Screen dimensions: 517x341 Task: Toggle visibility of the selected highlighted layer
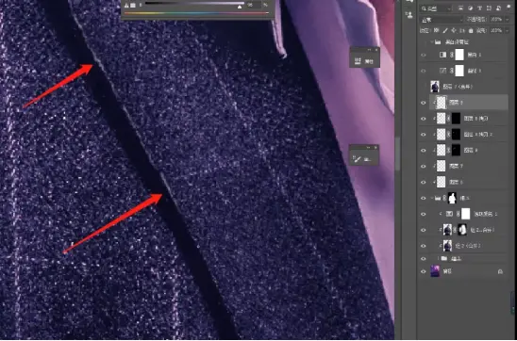[424, 103]
